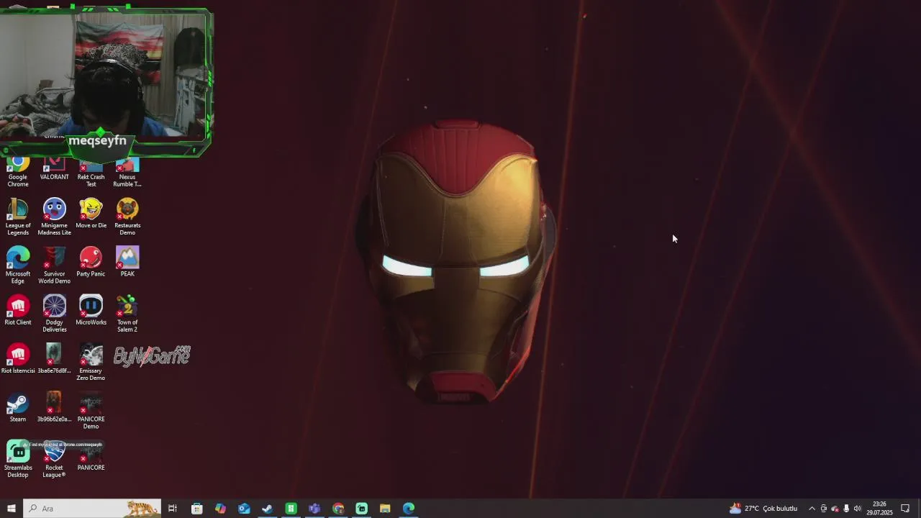This screenshot has height=518, width=921.
Task: Open Outlook from the taskbar
Action: 244,509
